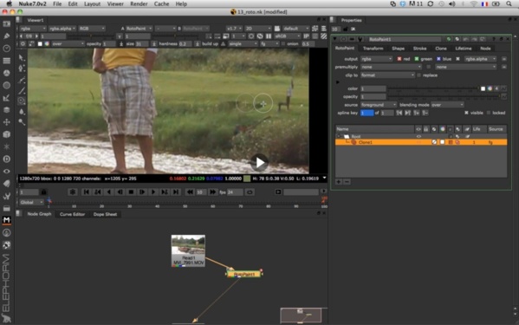Open the Draw nodes pencil icon
This screenshot has height=325, width=519.
coord(7,36)
